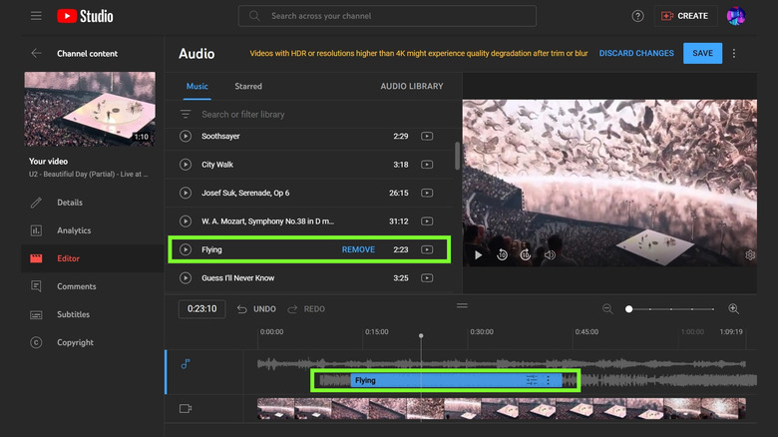Open Analytics in the sidebar
Image resolution: width=778 pixels, height=437 pixels.
(x=74, y=230)
